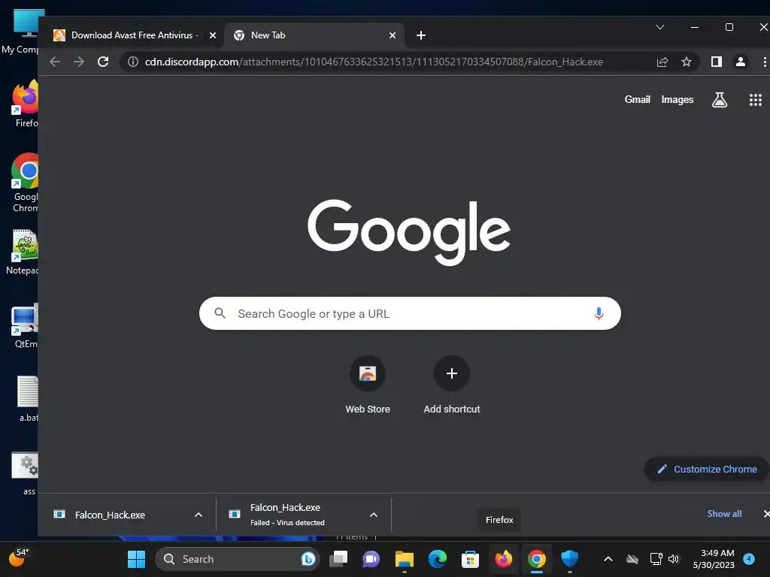Open volume control tray icon

pyautogui.click(x=674, y=559)
